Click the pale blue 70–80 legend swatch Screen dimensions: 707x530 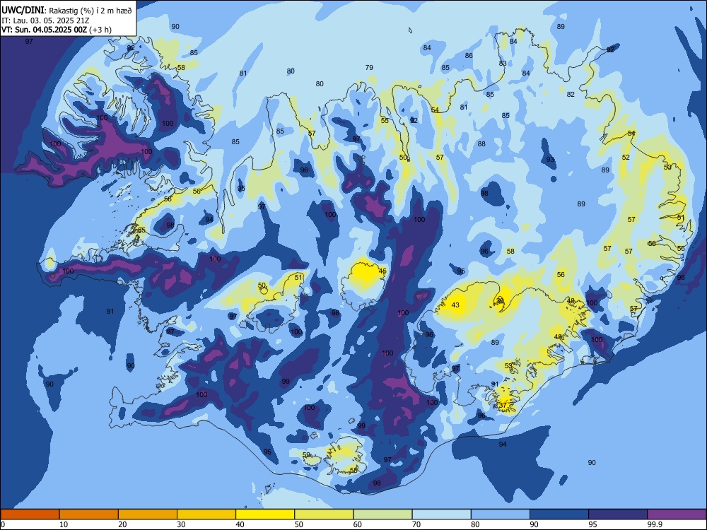click(x=441, y=514)
